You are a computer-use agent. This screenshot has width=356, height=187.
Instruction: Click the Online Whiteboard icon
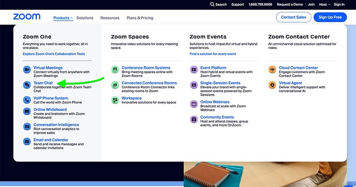27,111
